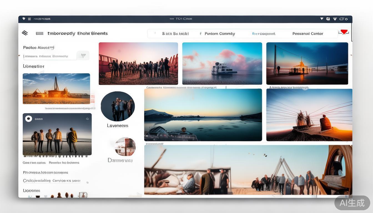This screenshot has height=213, width=373.
Task: Click the Lavenecus label under the circular avatar
Action: point(118,126)
